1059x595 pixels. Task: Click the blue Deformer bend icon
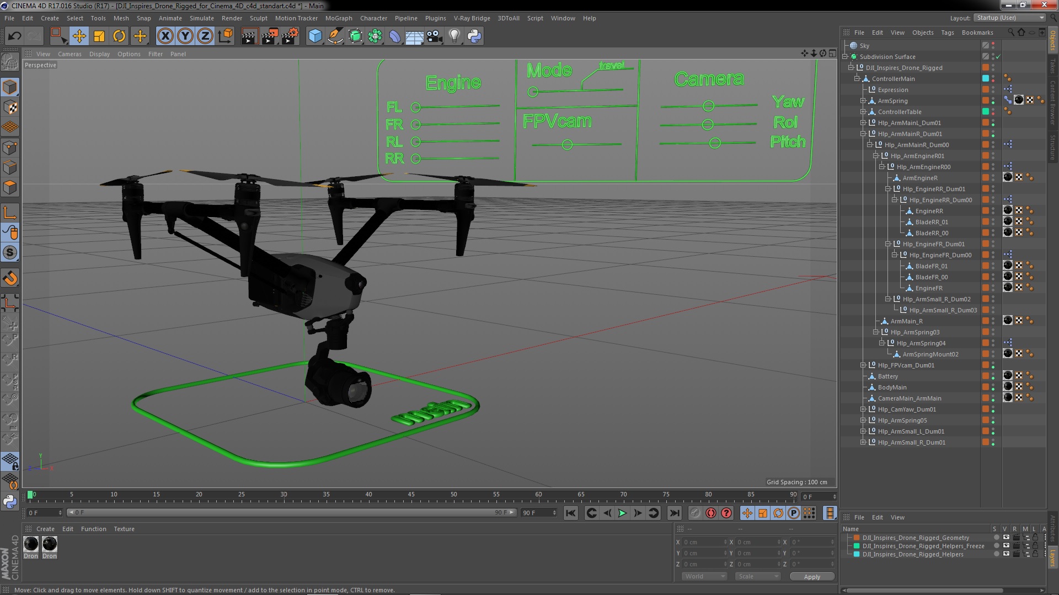tap(395, 36)
